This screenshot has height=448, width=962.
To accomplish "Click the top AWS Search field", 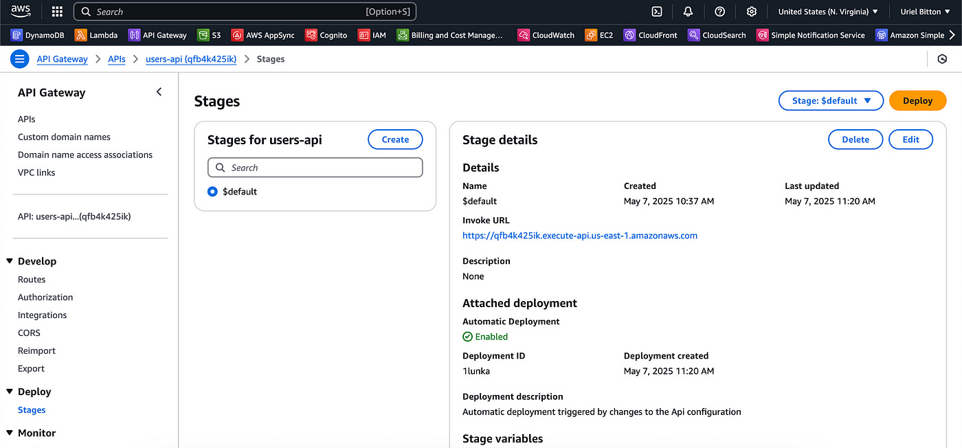I will pos(245,12).
